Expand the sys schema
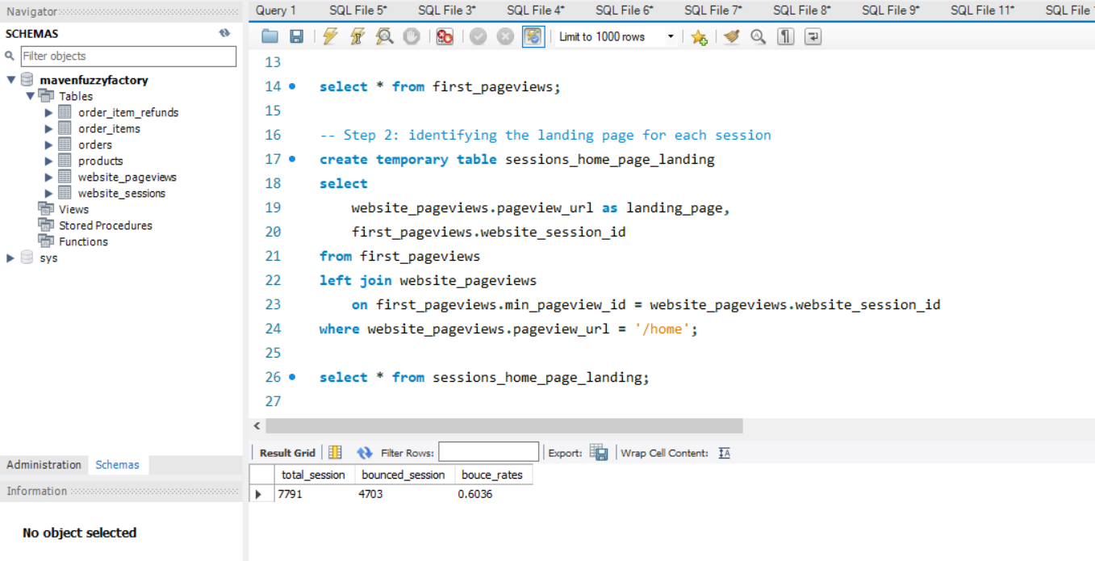The width and height of the screenshot is (1095, 561). (11, 257)
